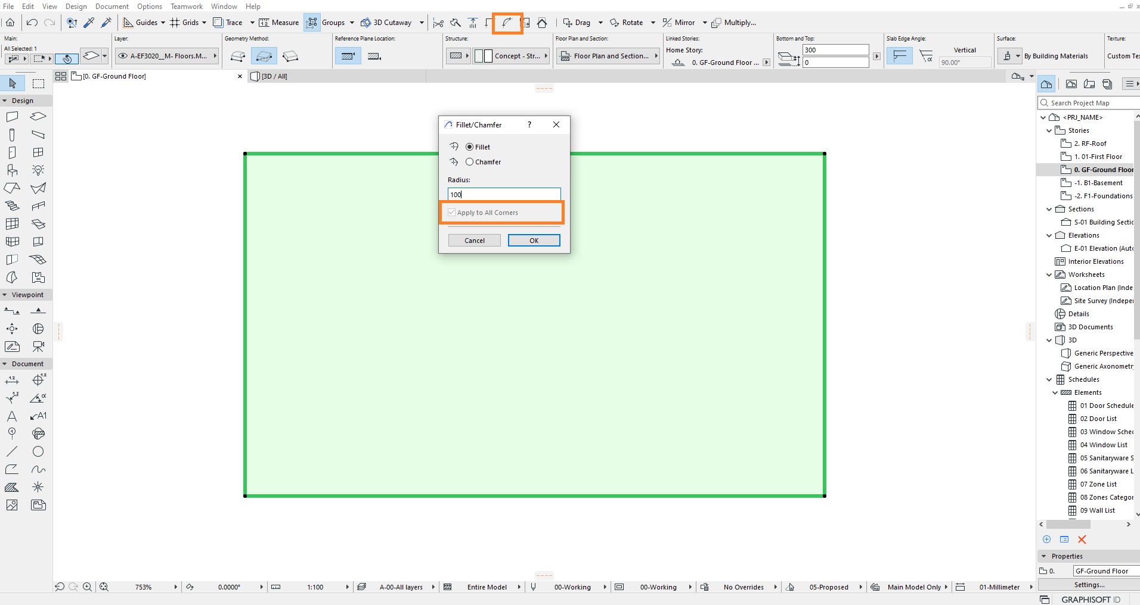The width and height of the screenshot is (1140, 605).
Task: Confirm the fillet with OK button
Action: pyautogui.click(x=534, y=241)
